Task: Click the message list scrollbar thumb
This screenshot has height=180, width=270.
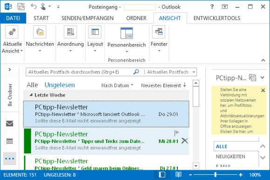Action: point(196,96)
